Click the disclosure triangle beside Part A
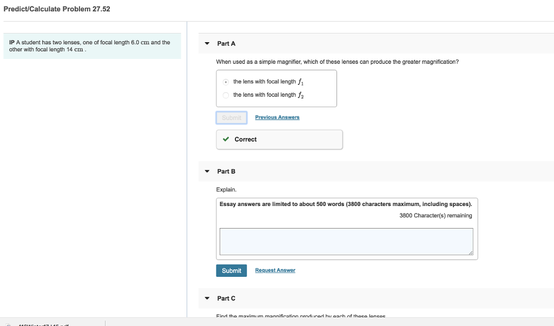This screenshot has width=554, height=326. [x=207, y=43]
